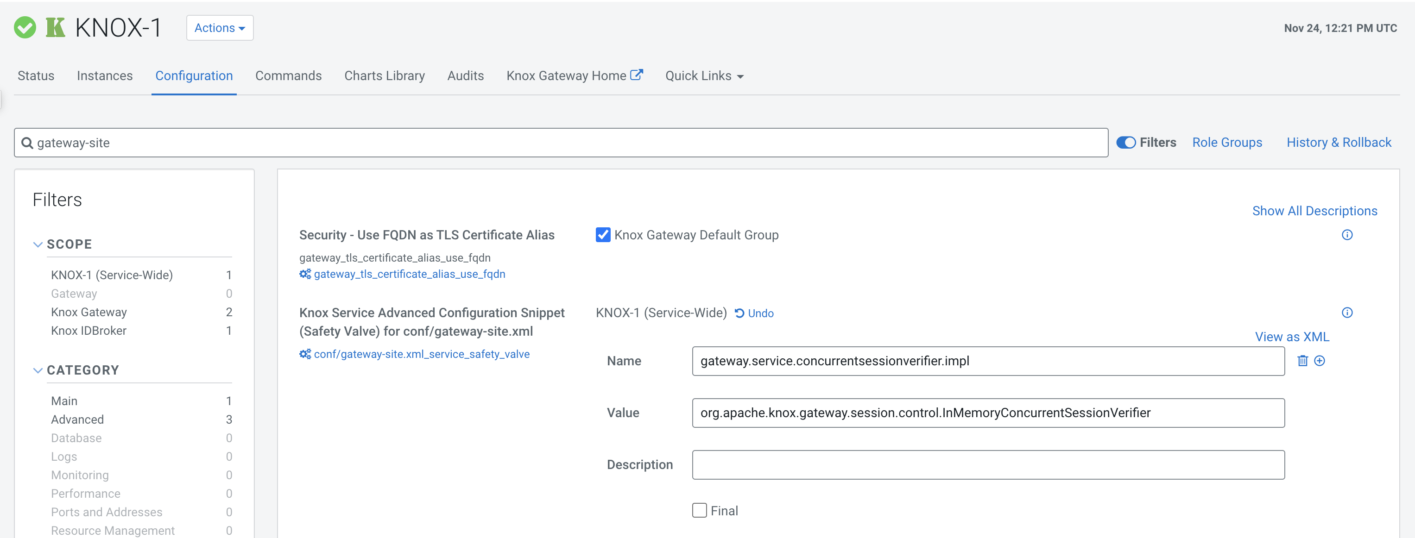Image resolution: width=1415 pixels, height=538 pixels.
Task: Expand the Quick Links menu
Action: coord(704,76)
